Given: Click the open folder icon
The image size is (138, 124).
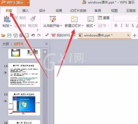Looking at the screenshot, I should coord(3,35).
